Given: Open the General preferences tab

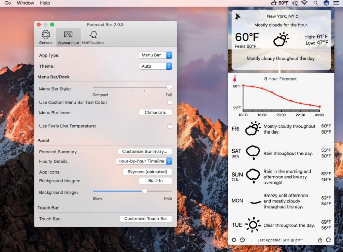Looking at the screenshot, I should coord(46,37).
